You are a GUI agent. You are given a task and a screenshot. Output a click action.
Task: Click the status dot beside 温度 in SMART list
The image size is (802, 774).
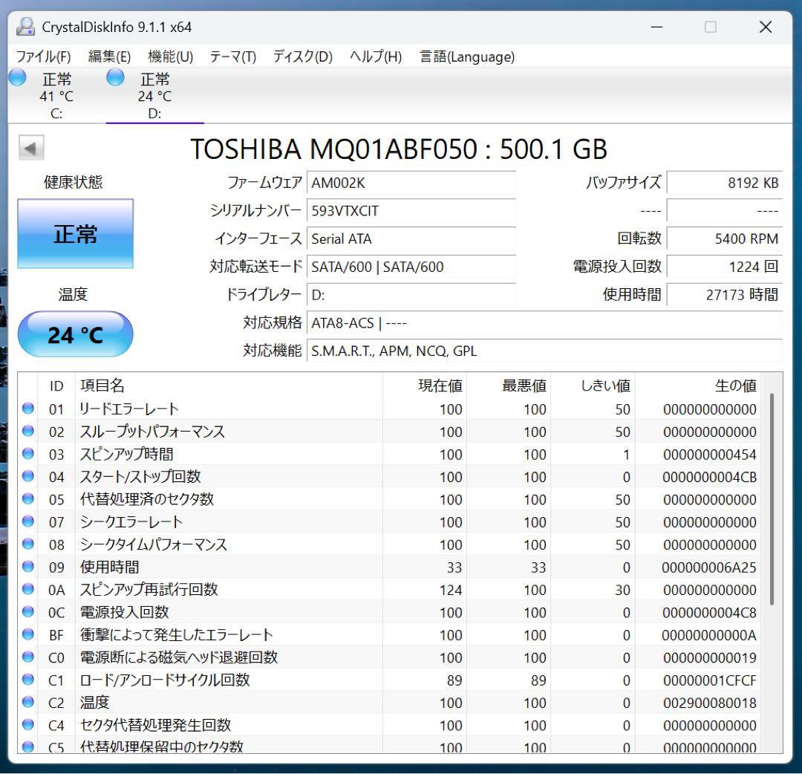(27, 703)
